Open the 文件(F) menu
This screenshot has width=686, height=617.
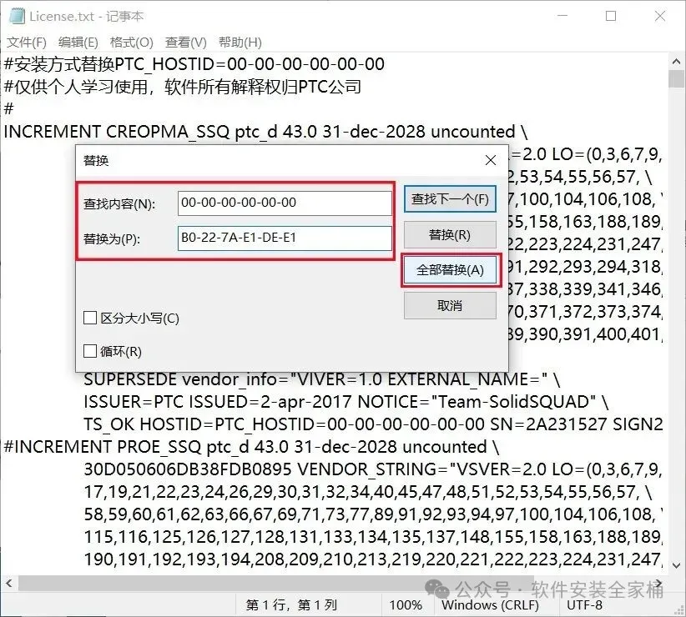(x=26, y=43)
